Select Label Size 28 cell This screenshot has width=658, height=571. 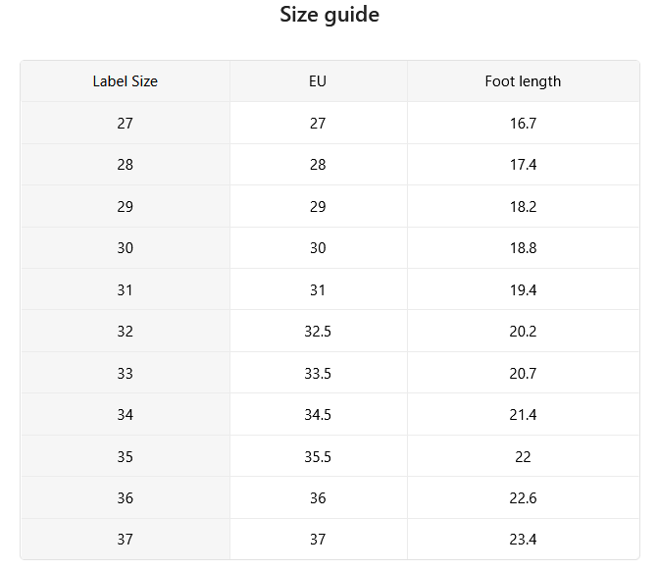click(x=126, y=165)
